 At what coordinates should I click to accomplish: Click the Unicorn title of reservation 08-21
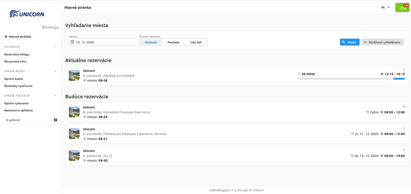point(89,129)
